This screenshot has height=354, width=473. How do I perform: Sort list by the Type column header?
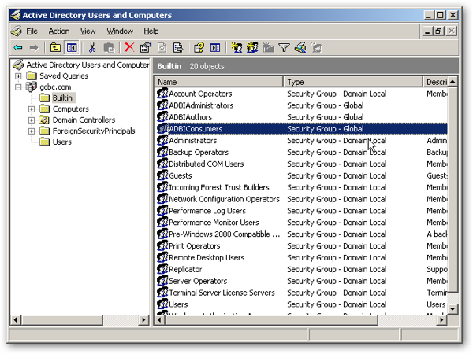tap(353, 82)
